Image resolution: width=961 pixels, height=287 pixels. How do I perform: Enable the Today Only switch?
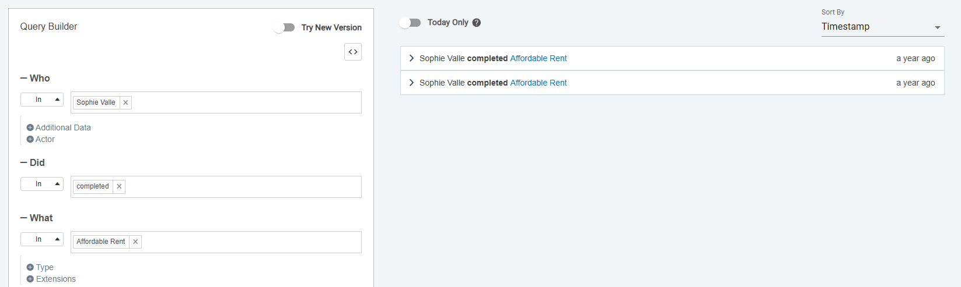(x=410, y=23)
